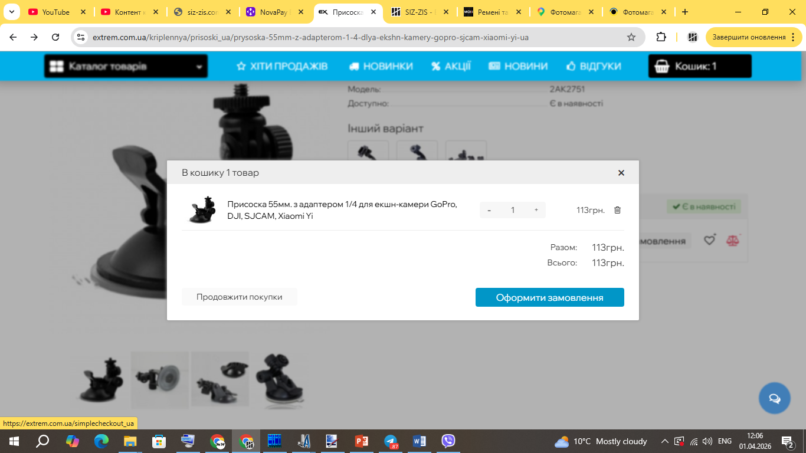Image resolution: width=806 pixels, height=453 pixels.
Task: Delete item with the trash icon
Action: tap(617, 210)
